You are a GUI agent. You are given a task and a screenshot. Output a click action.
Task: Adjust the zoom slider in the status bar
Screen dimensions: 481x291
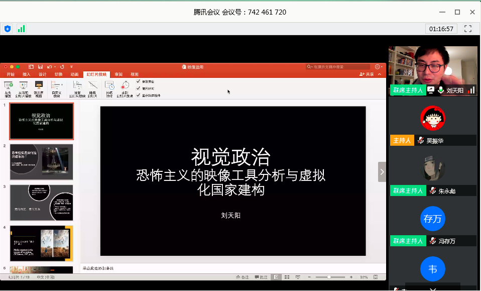click(329, 277)
